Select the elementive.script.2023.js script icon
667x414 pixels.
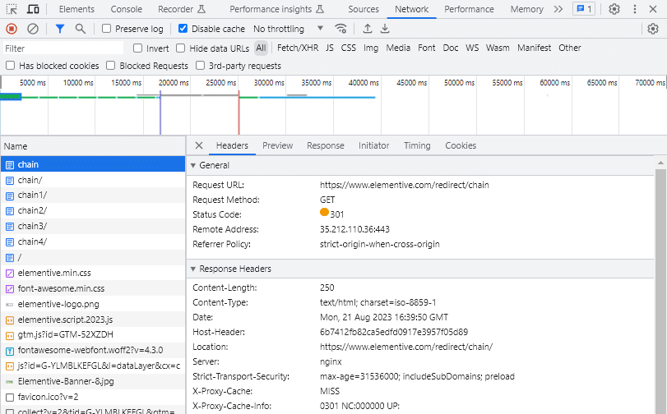10,320
